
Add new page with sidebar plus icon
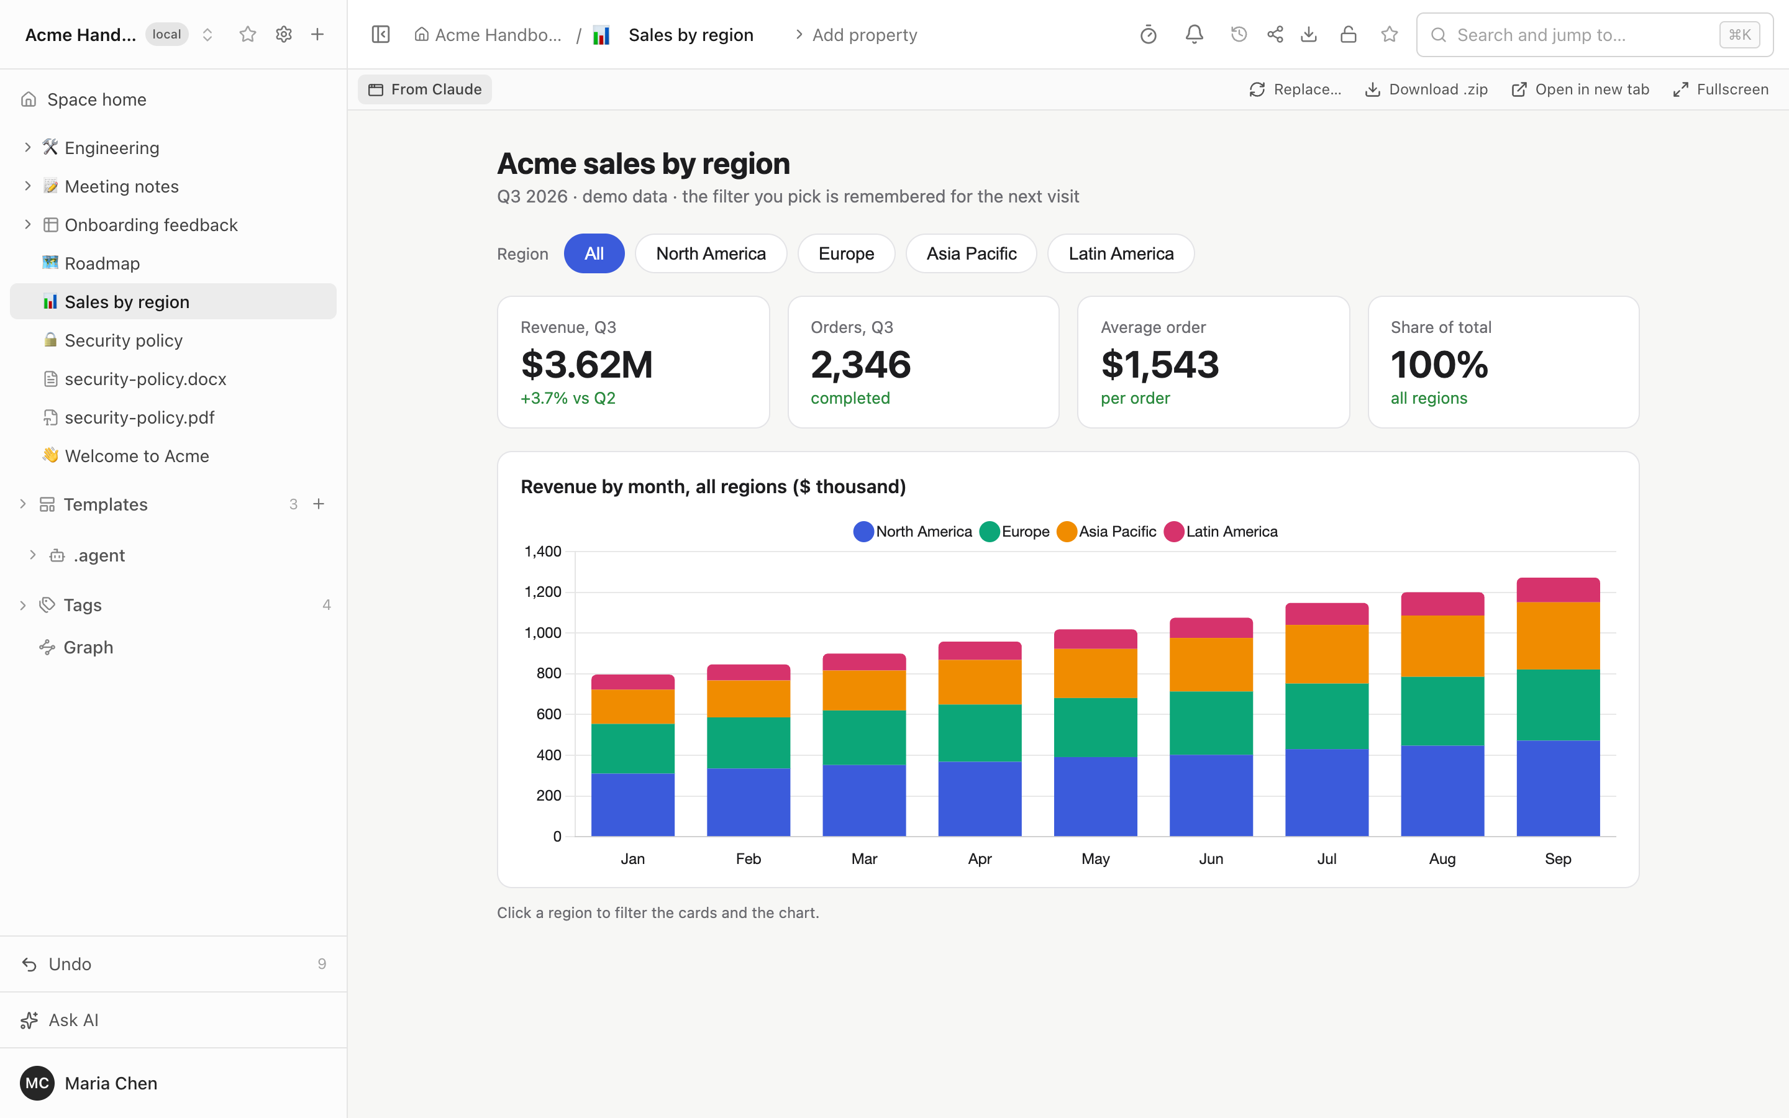[317, 34]
